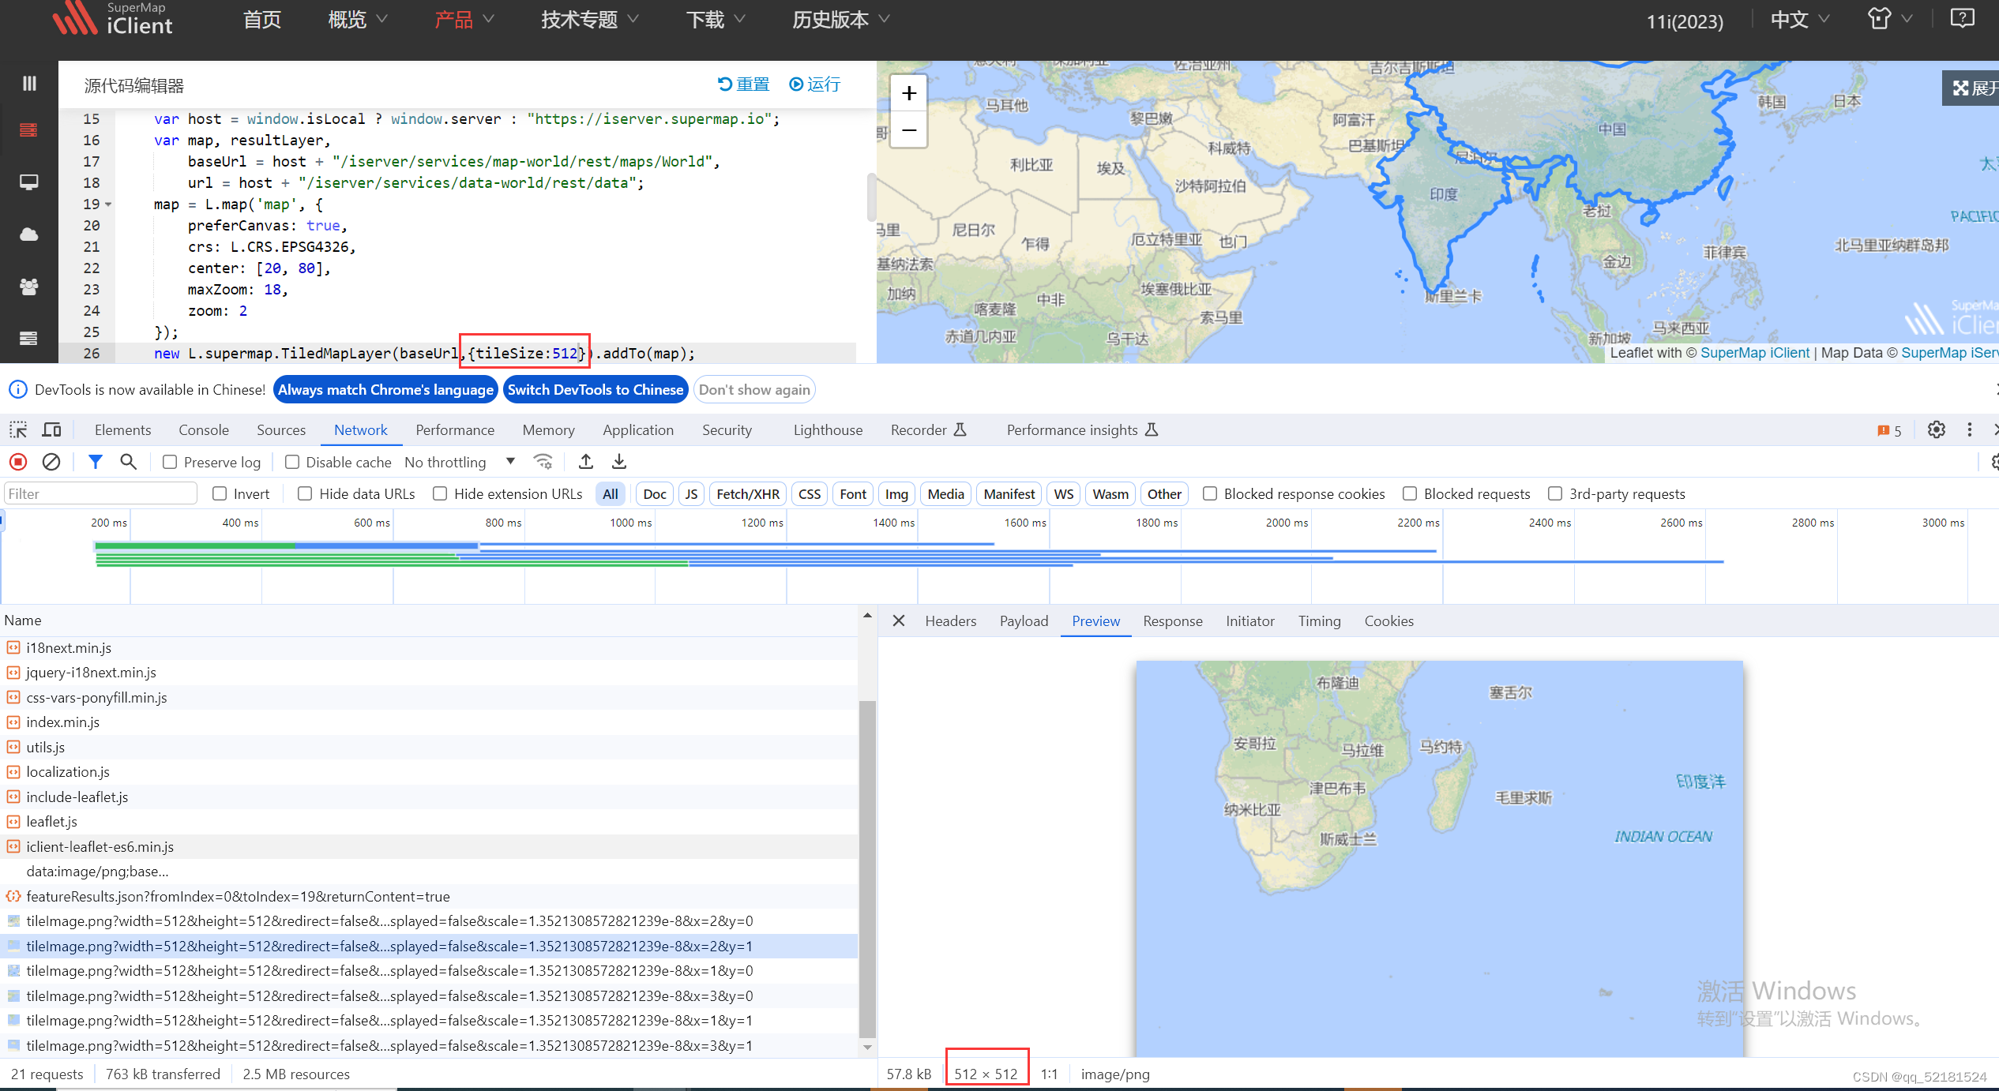Image resolution: width=1999 pixels, height=1091 pixels.
Task: Switch to the Elements tab
Action: click(x=122, y=430)
